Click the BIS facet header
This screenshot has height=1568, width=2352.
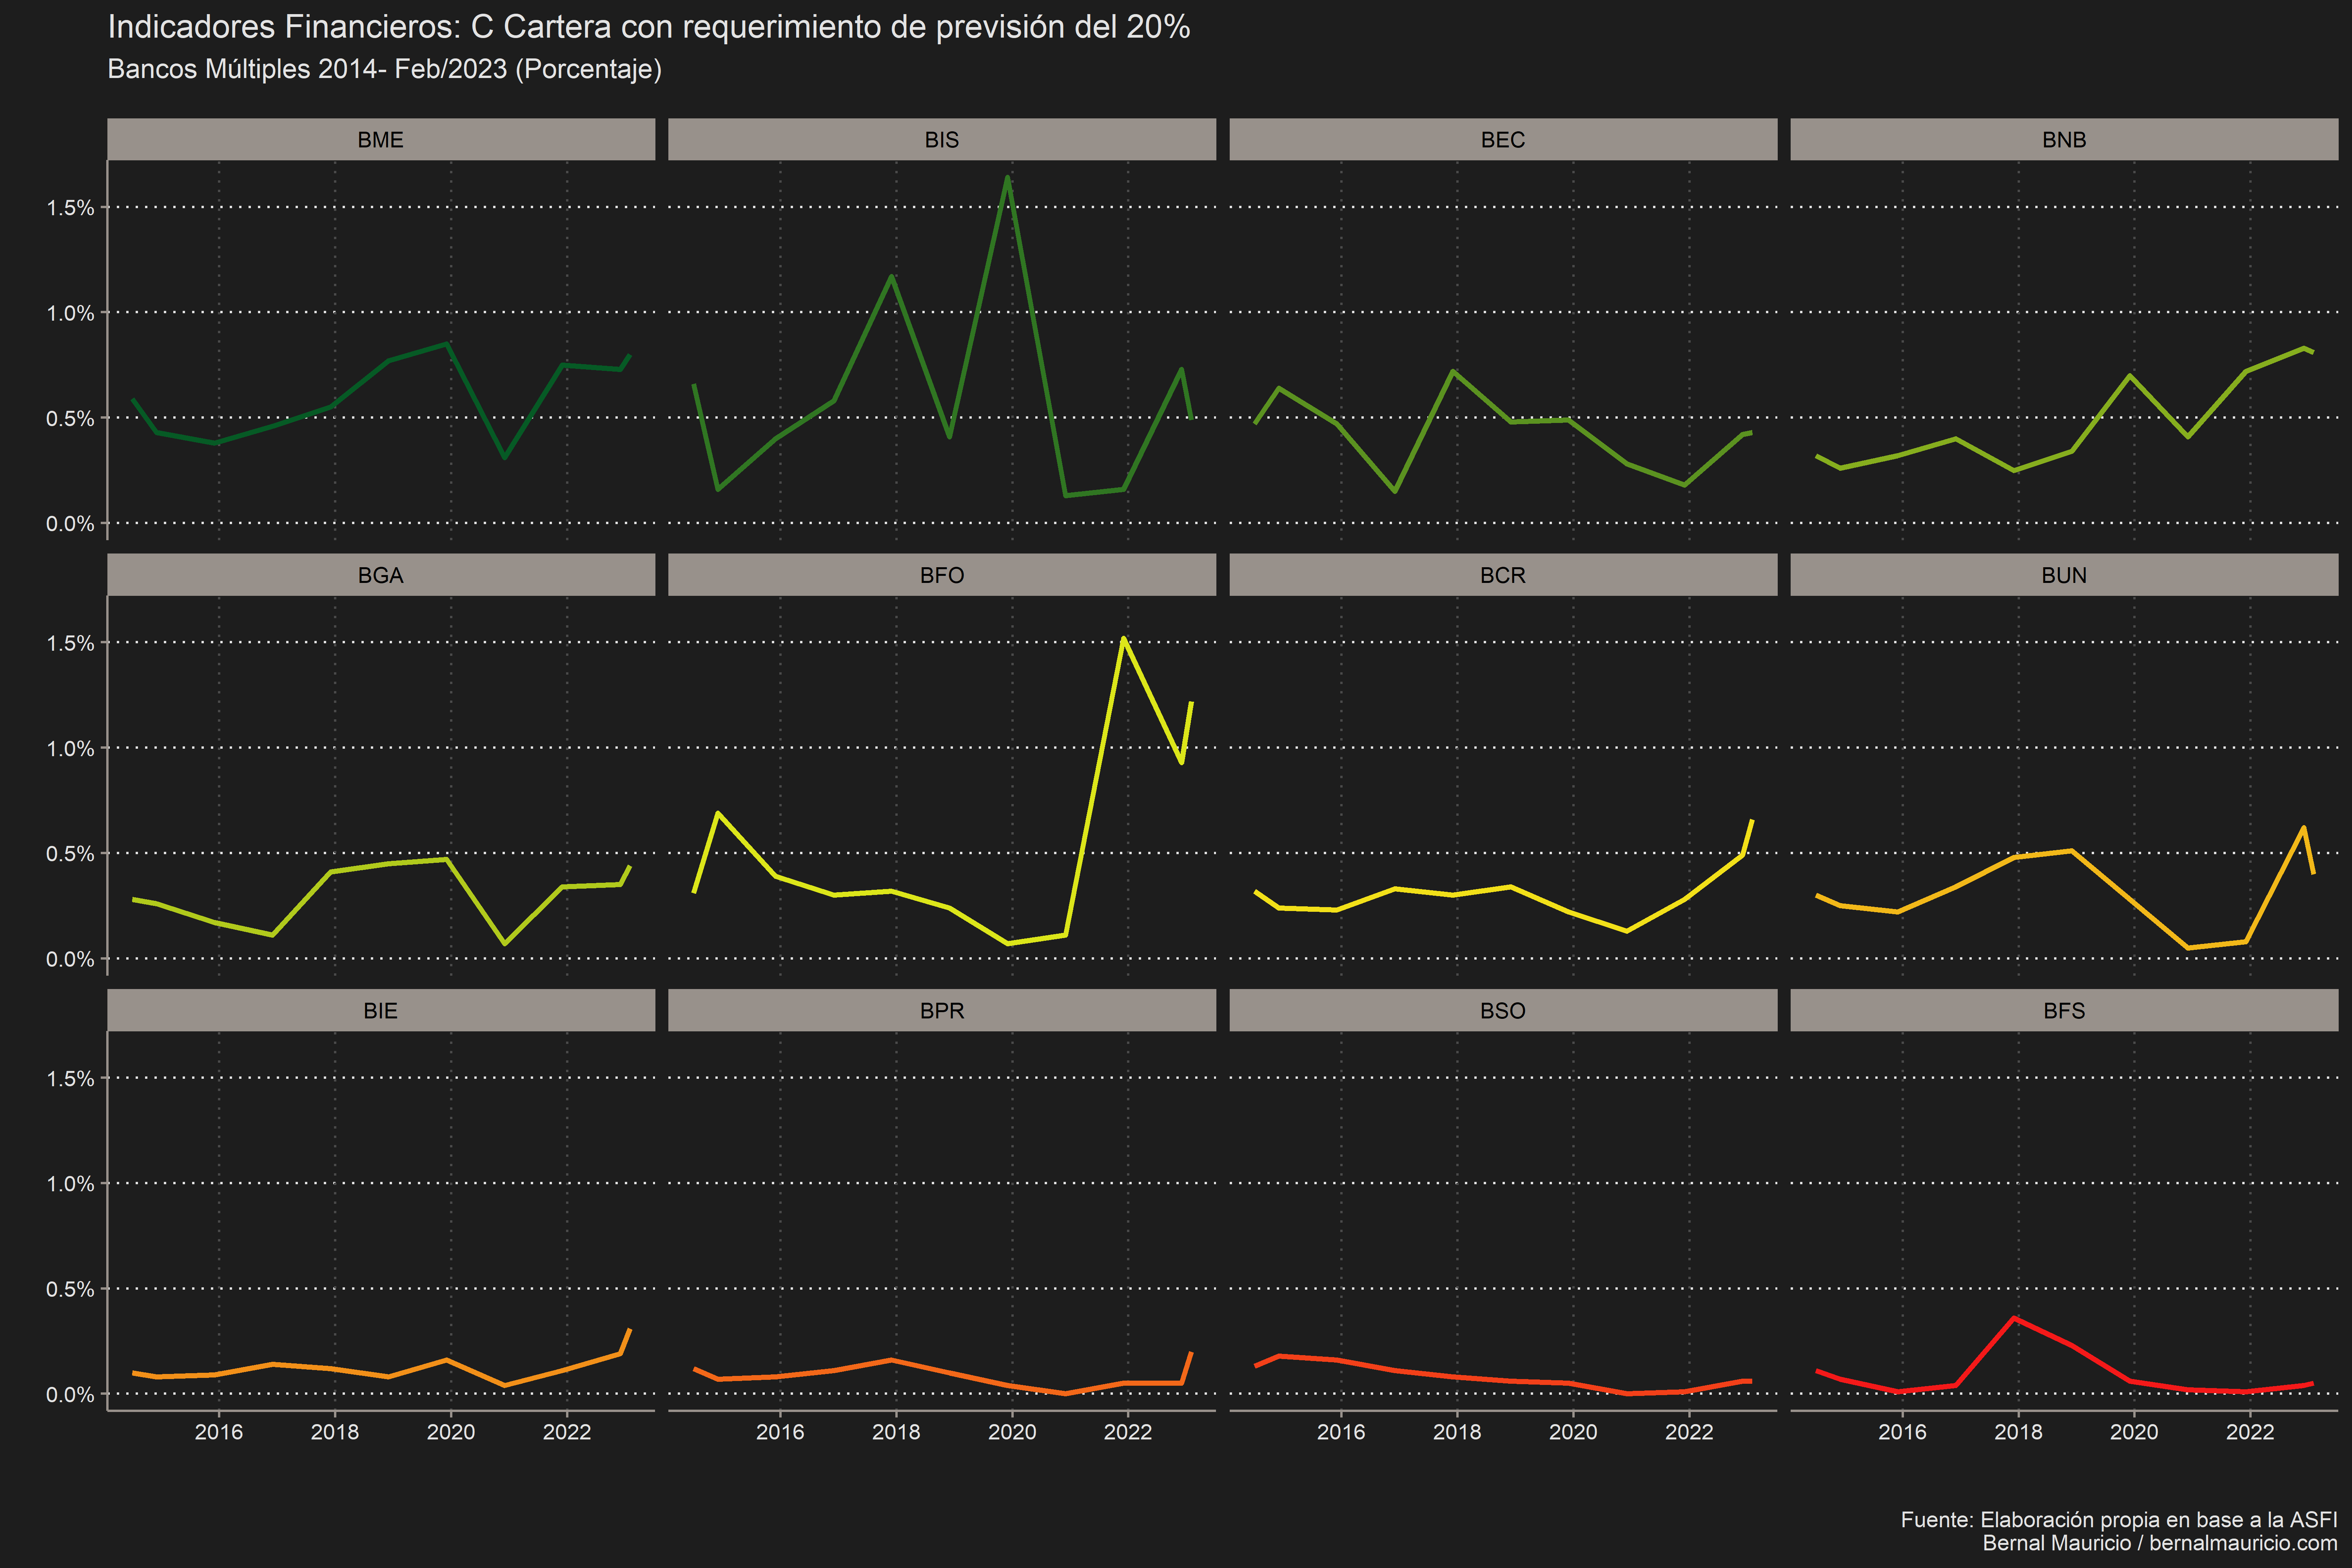(942, 139)
